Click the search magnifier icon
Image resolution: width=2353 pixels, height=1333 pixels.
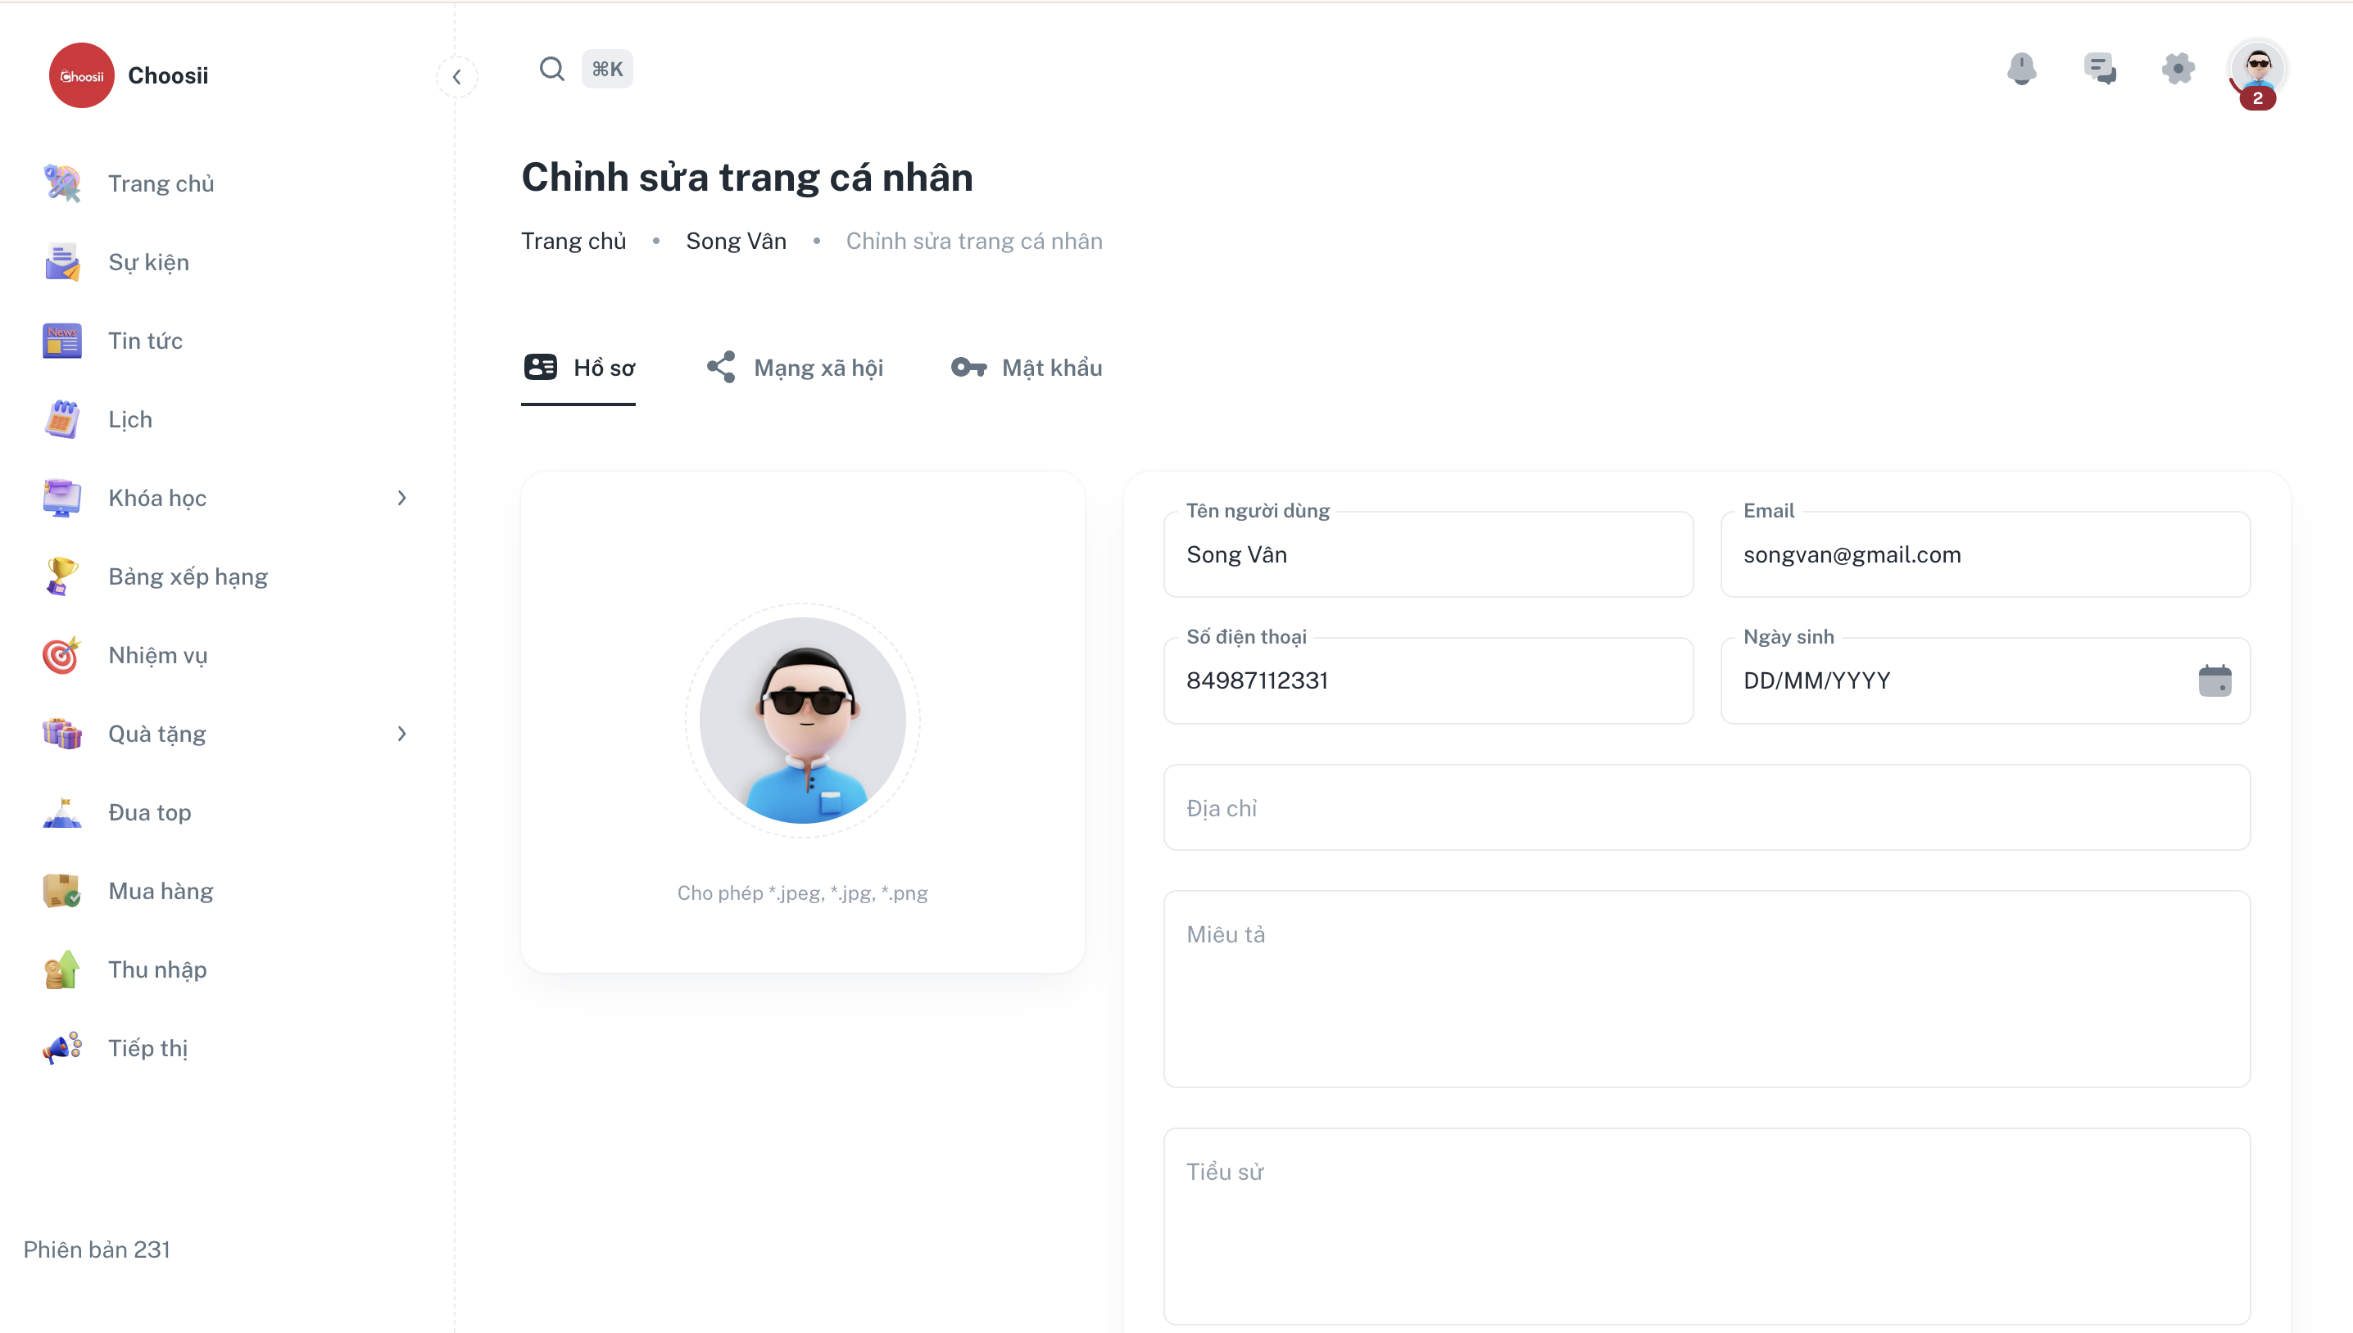[x=551, y=69]
